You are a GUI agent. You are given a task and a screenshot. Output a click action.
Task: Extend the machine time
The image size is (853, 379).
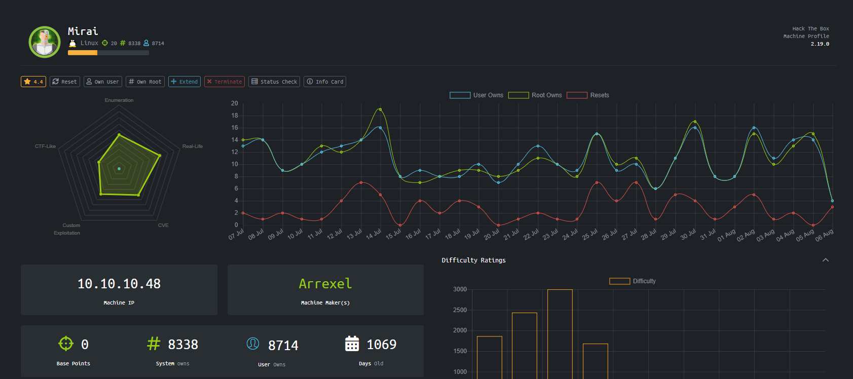(x=184, y=82)
